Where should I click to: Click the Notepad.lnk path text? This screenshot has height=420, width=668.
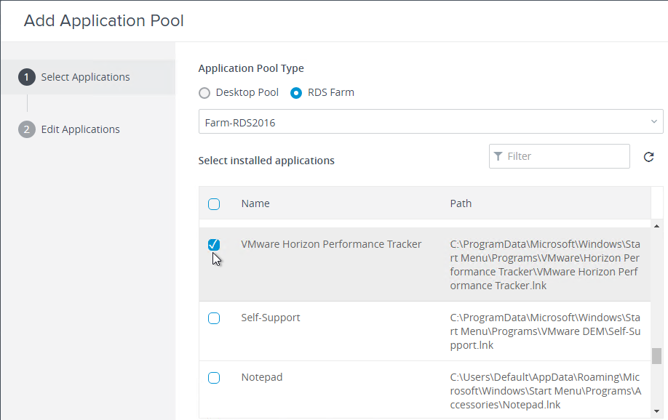[x=546, y=391]
